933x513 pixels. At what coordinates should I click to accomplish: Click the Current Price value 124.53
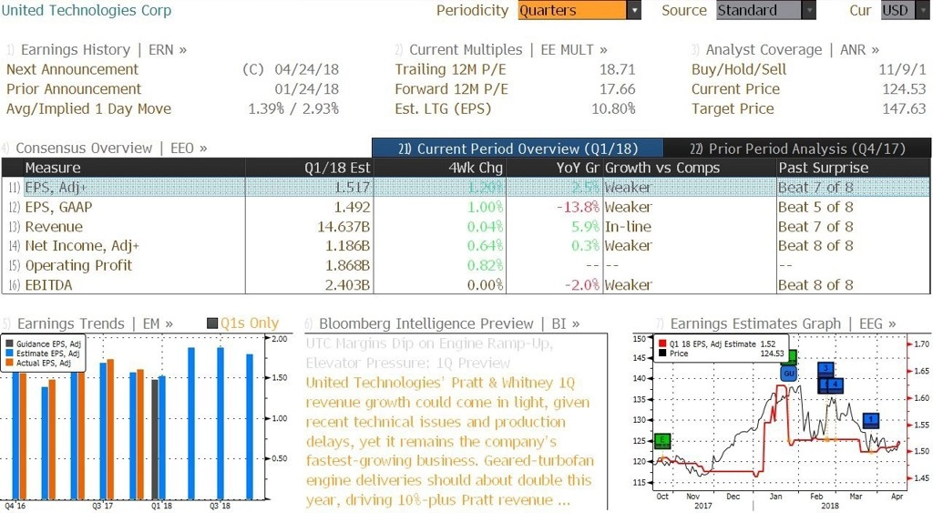tap(904, 89)
